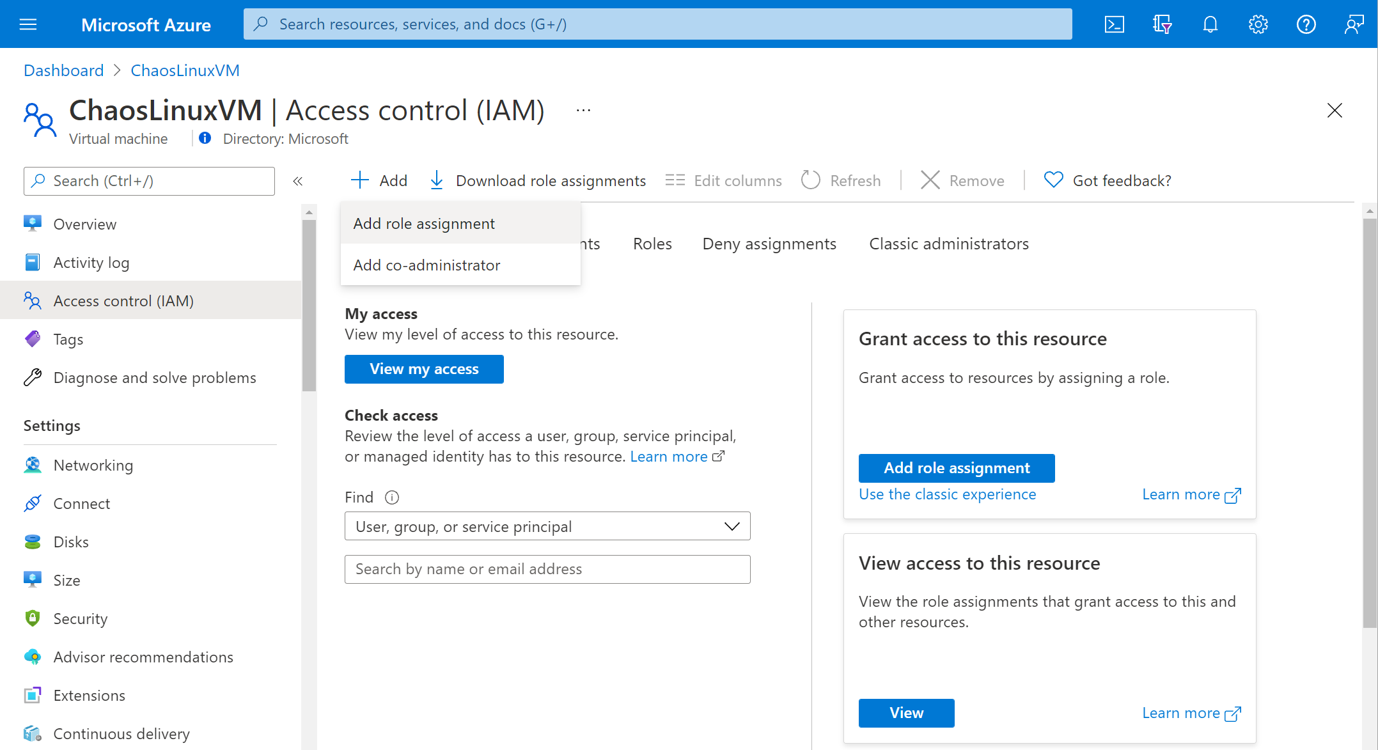Click the Activity log icon

(x=33, y=262)
